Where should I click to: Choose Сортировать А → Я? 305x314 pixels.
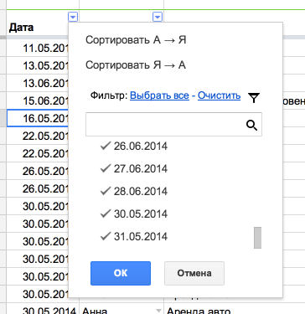coord(136,40)
